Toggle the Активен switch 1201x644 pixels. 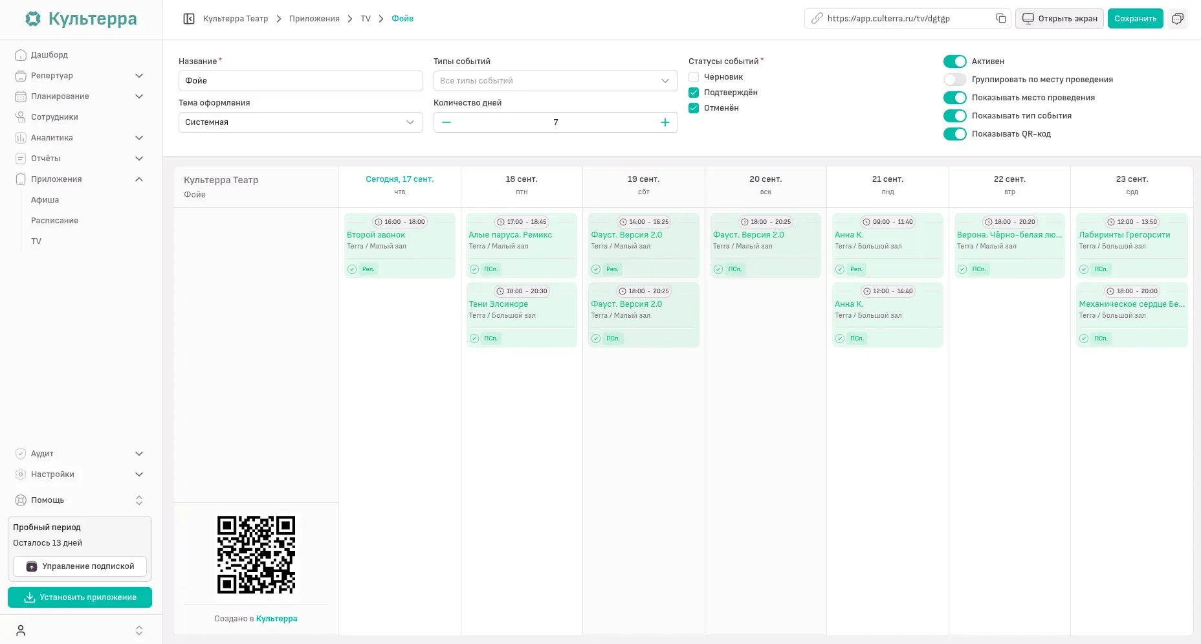click(x=954, y=61)
